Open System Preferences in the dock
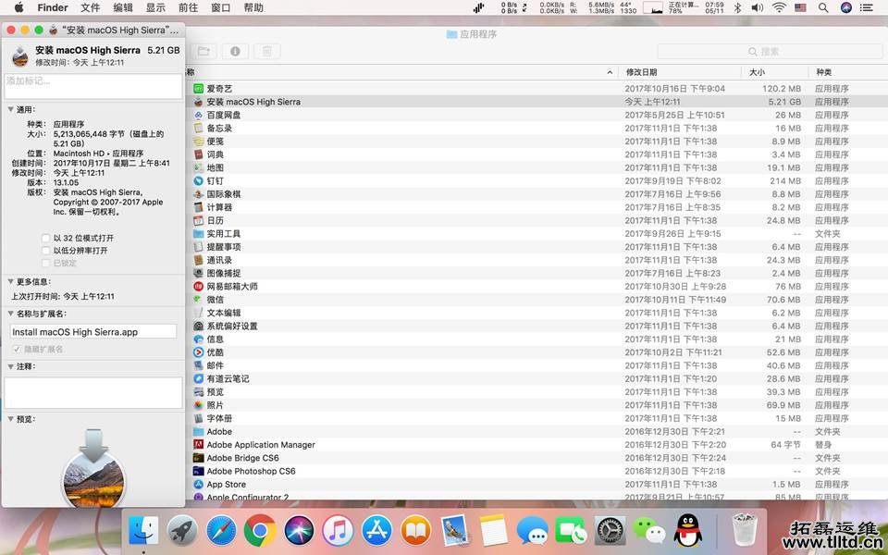888x555 pixels. click(610, 531)
